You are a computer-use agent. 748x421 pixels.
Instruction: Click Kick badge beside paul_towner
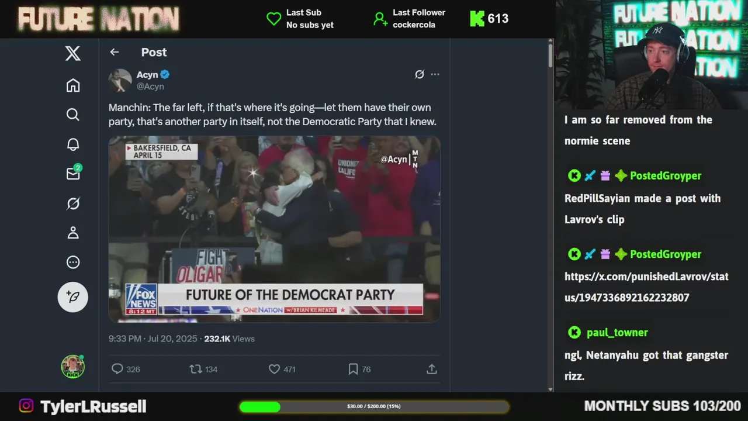click(574, 332)
